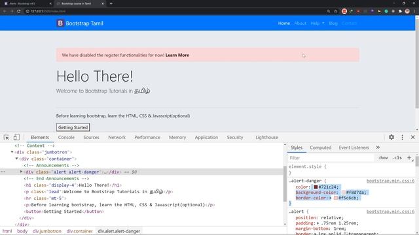Select div.jumbotron in the breadcrumb bar
Viewport: 419px width, 235px height.
click(x=47, y=231)
